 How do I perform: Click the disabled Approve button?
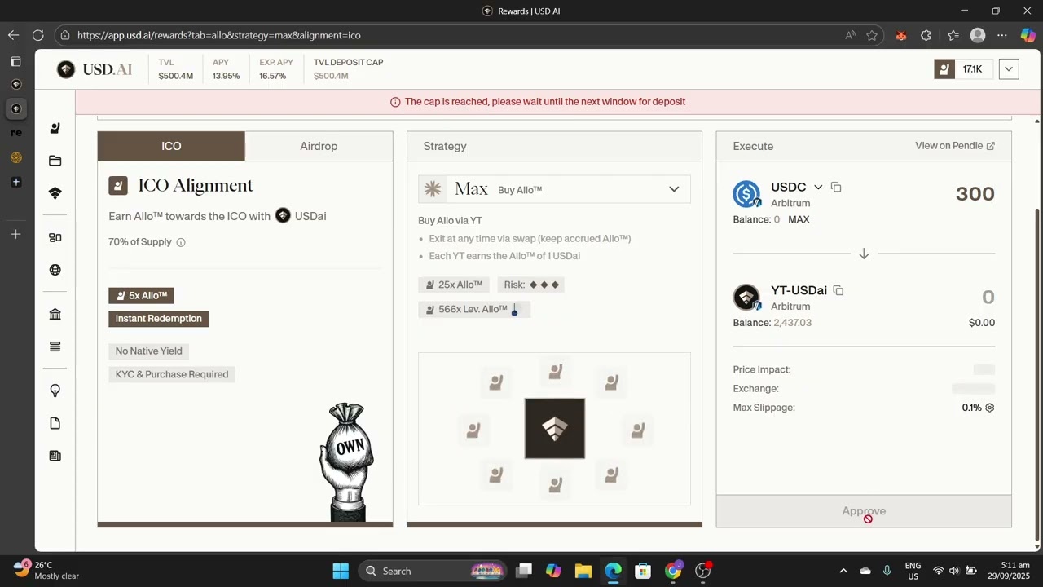pyautogui.click(x=864, y=511)
